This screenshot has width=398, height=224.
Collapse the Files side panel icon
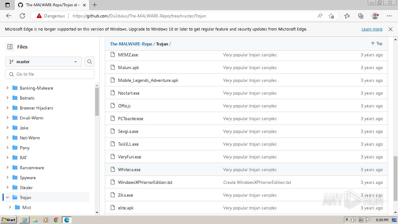10,47
